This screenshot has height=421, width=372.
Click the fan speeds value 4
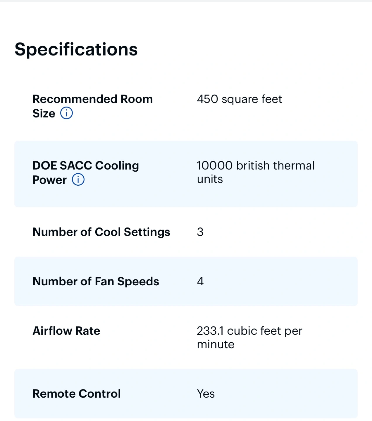coord(200,282)
